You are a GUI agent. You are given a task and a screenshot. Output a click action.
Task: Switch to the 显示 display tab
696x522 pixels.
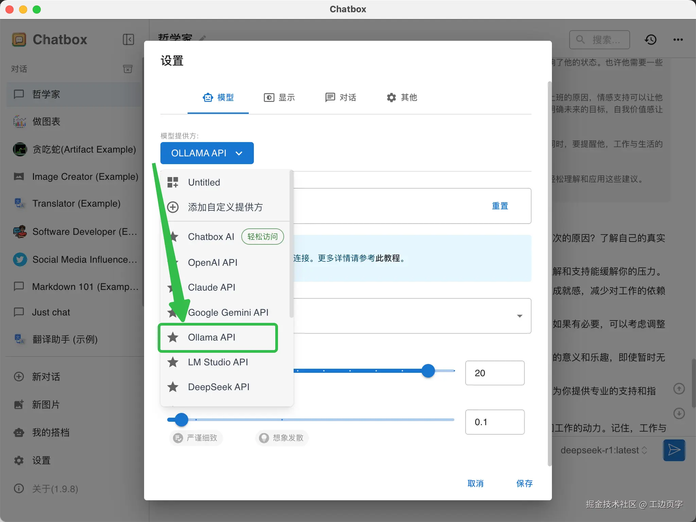(x=279, y=98)
